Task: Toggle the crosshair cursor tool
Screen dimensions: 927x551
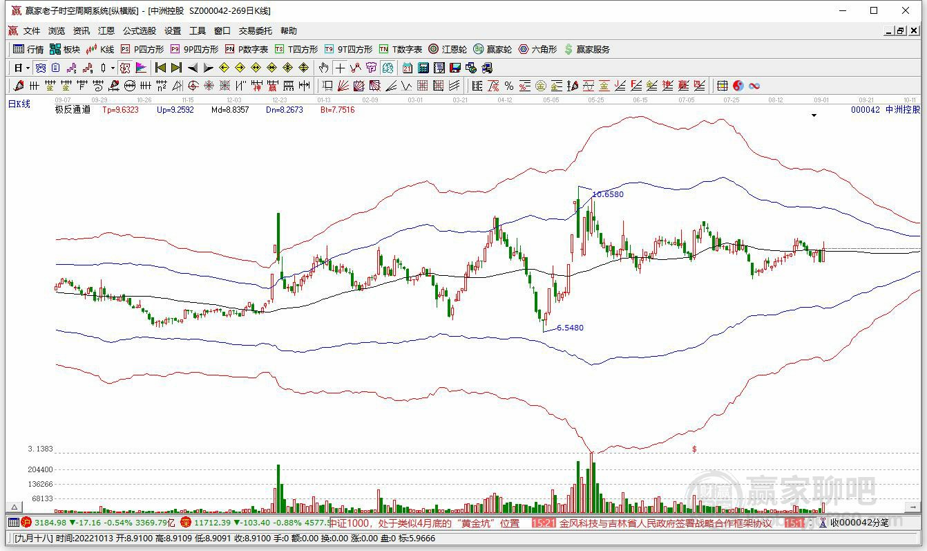Action: click(339, 68)
